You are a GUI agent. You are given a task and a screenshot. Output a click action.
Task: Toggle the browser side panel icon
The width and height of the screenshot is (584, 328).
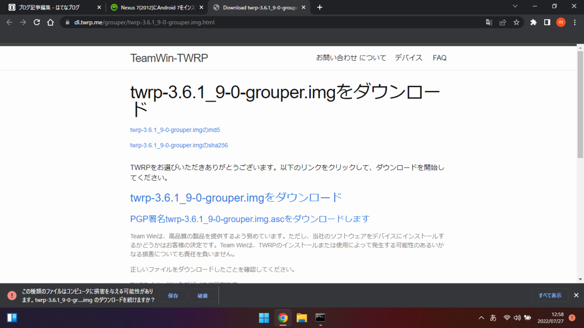click(547, 22)
